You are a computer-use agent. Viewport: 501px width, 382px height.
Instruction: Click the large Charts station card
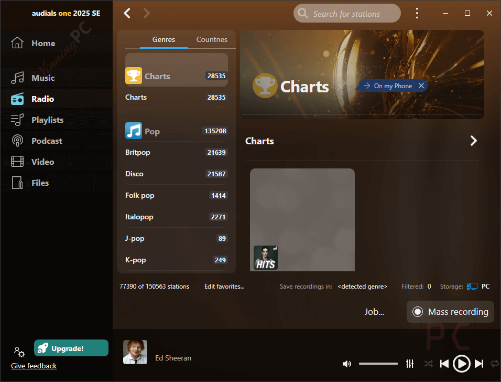(302, 220)
